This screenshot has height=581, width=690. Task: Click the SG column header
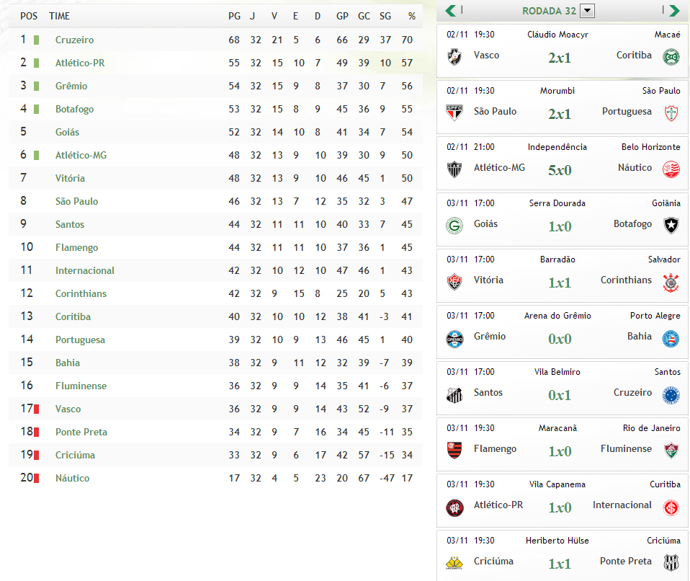coord(385,16)
